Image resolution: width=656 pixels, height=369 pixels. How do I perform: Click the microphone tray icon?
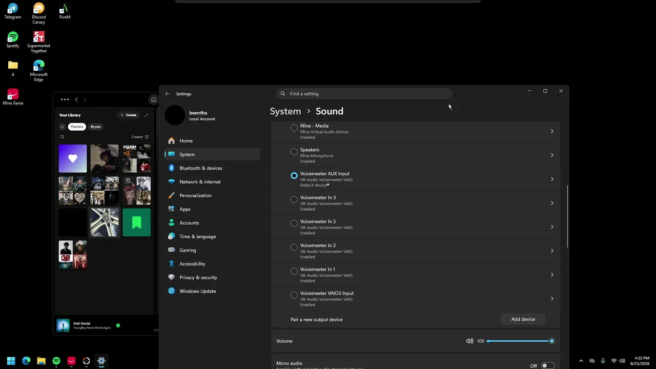click(603, 361)
